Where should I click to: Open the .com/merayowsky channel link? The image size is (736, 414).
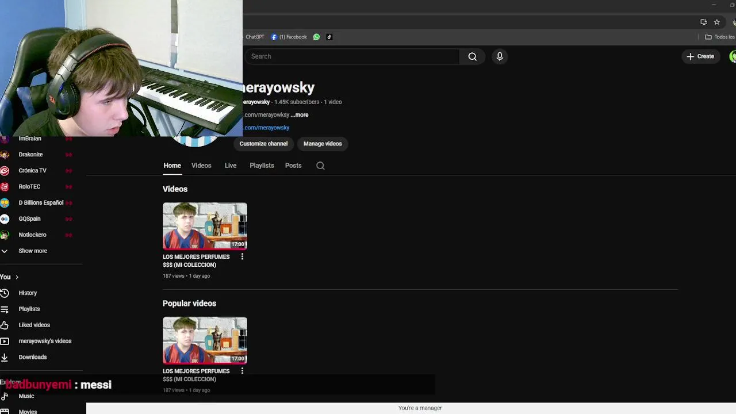tap(266, 128)
